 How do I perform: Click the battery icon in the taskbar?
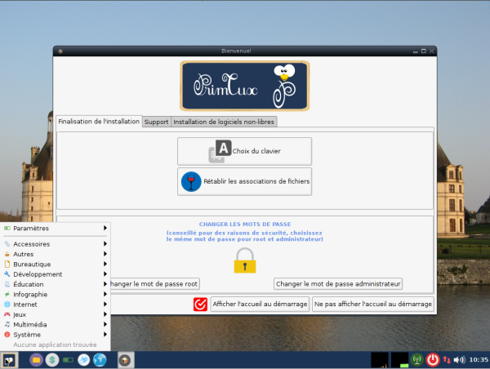[x=68, y=360]
